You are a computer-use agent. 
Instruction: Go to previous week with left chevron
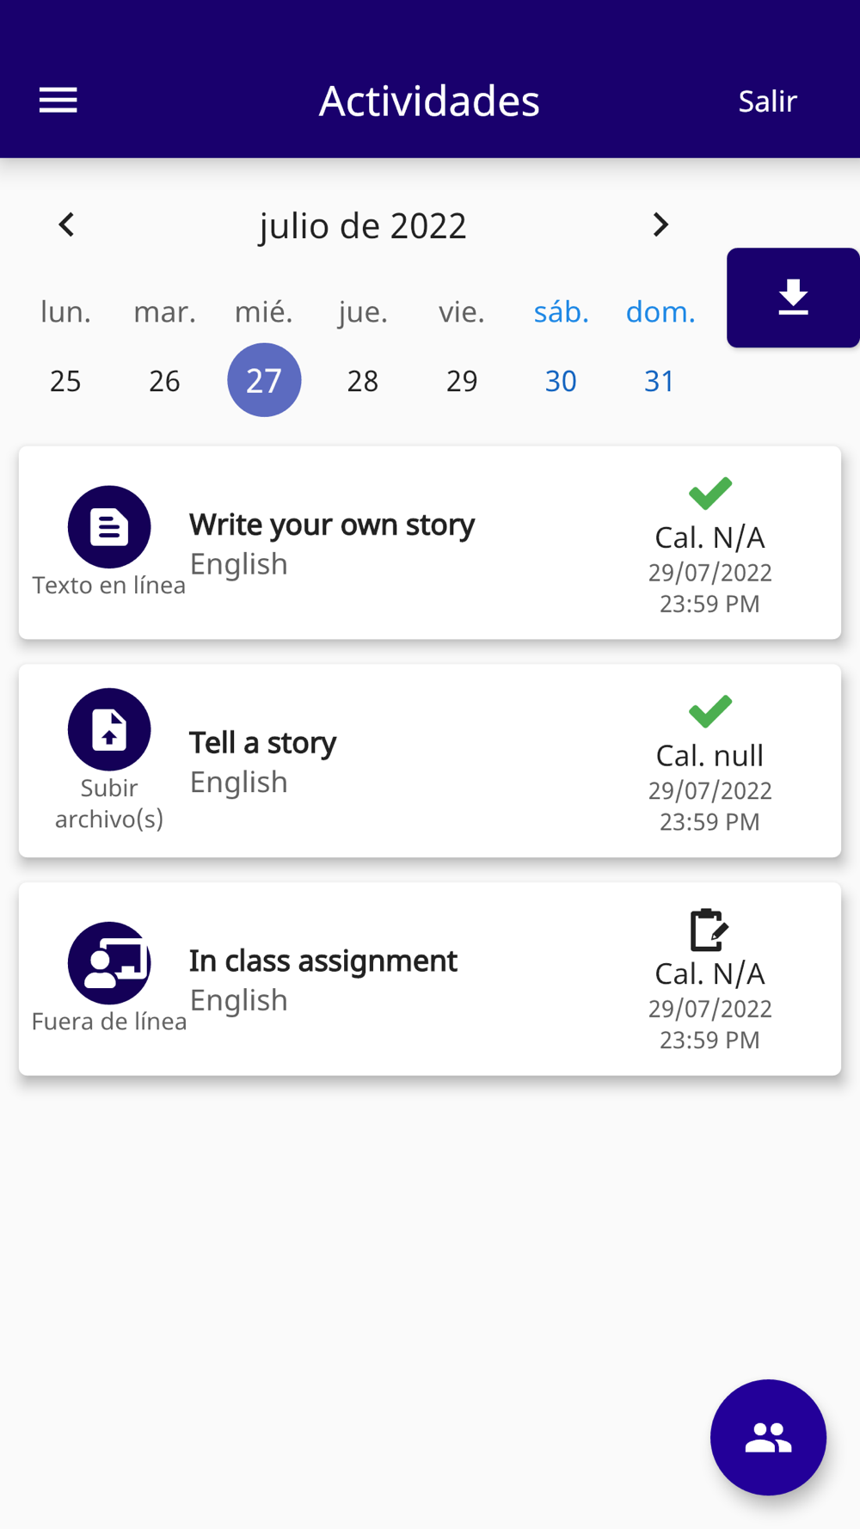click(66, 225)
